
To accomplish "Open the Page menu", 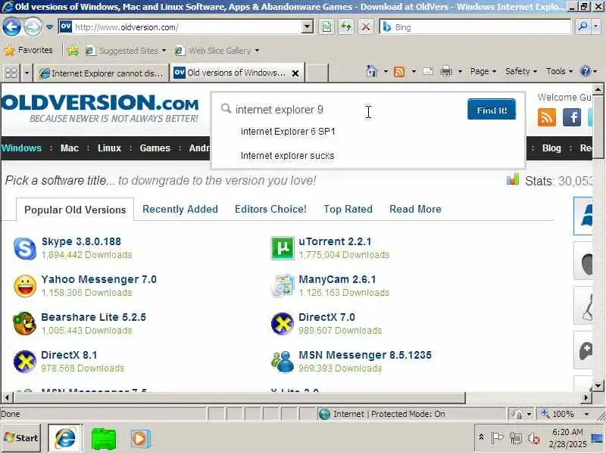I will click(483, 71).
